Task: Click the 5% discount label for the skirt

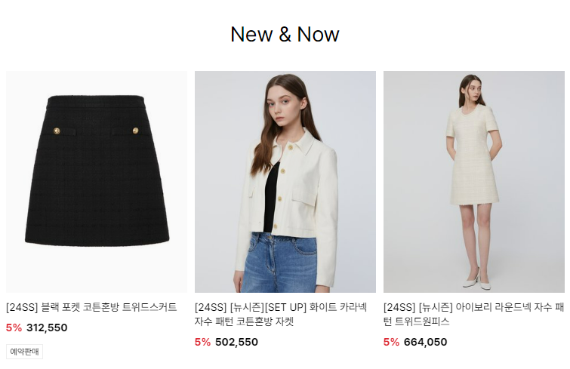Action: click(x=14, y=327)
